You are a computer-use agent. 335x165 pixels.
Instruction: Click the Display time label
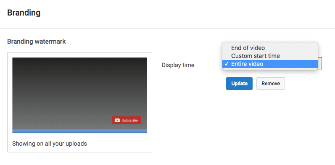click(178, 65)
